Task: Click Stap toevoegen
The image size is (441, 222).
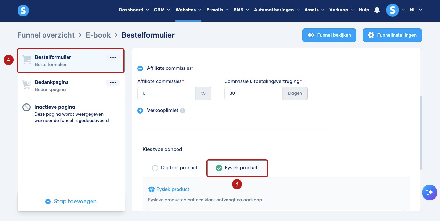Action: click(71, 202)
